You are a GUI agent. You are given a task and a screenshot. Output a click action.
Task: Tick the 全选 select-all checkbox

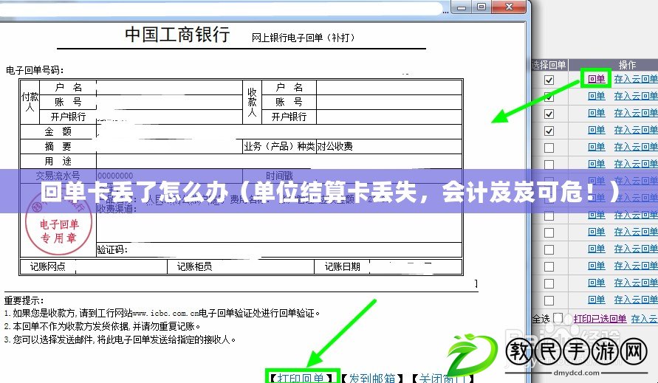tap(558, 318)
